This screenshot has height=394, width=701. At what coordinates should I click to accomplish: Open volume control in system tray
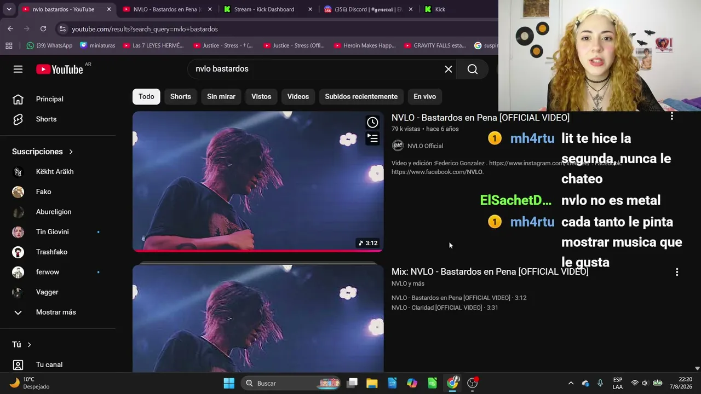pyautogui.click(x=645, y=383)
